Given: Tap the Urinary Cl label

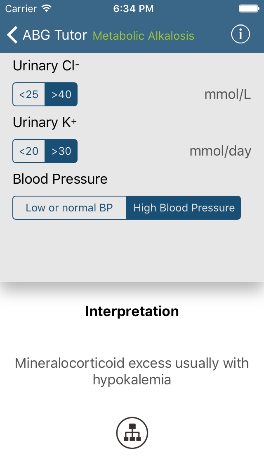Looking at the screenshot, I should tap(46, 66).
